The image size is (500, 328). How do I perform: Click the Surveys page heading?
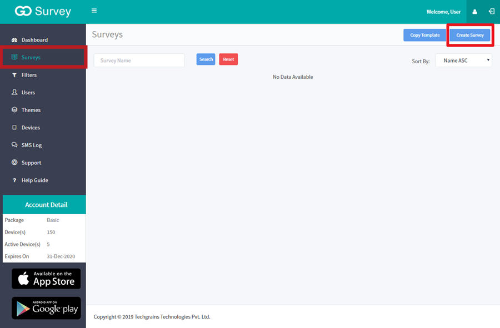tap(107, 34)
